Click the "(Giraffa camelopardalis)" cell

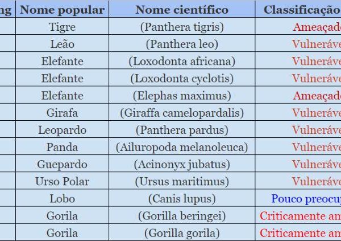(182, 113)
